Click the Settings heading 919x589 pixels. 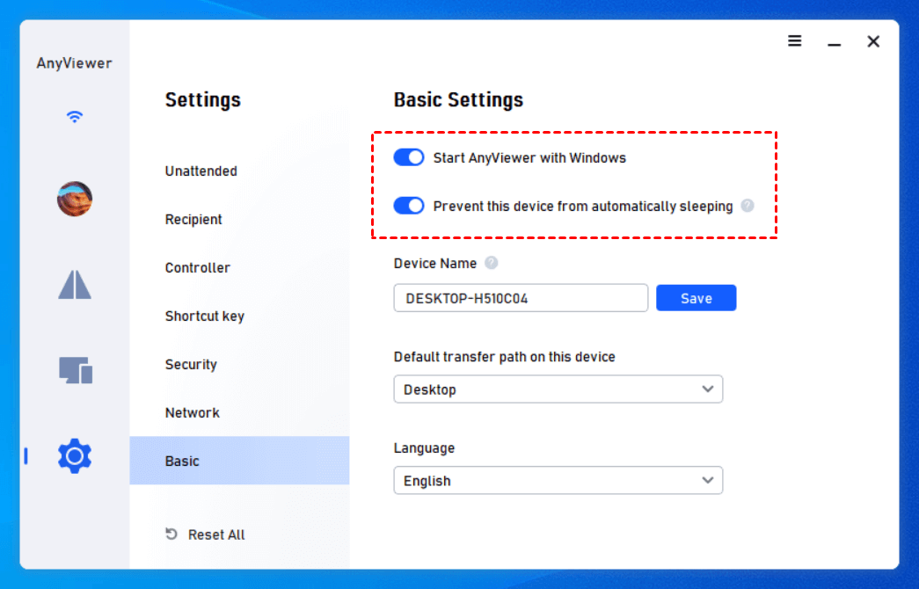203,99
